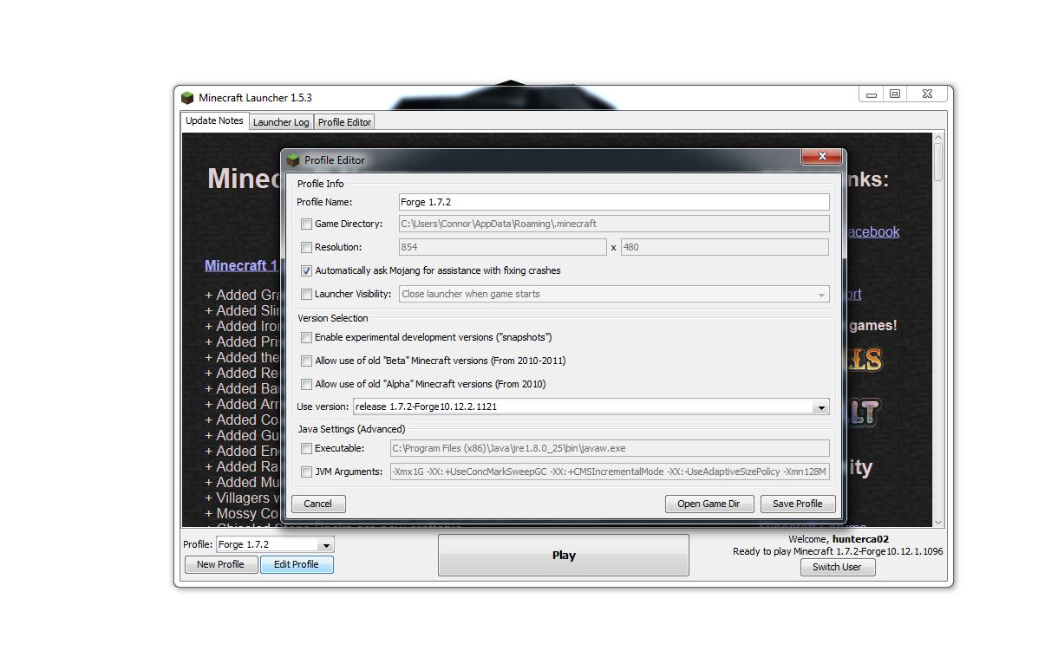Screen dimensions: 1058x657
Task: Save the Forge 1.7.2 profile
Action: pyautogui.click(x=797, y=503)
